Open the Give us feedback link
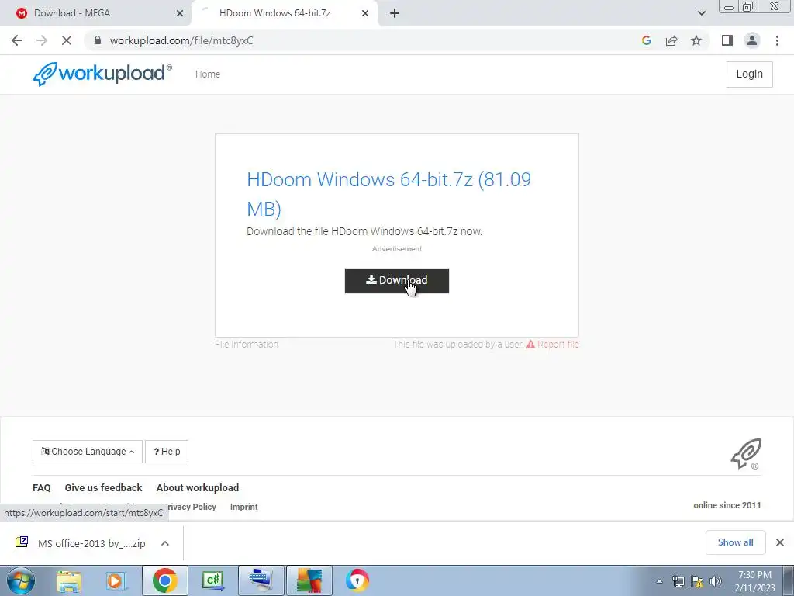Screen dimensions: 794x596 tap(103, 487)
